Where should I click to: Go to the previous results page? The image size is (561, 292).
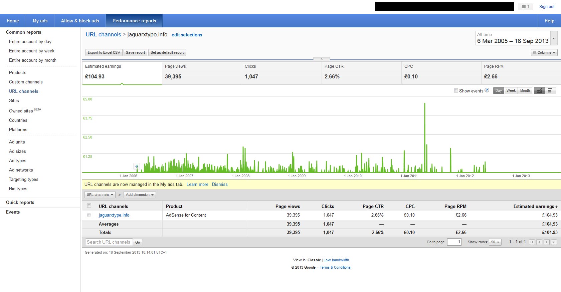click(539, 242)
